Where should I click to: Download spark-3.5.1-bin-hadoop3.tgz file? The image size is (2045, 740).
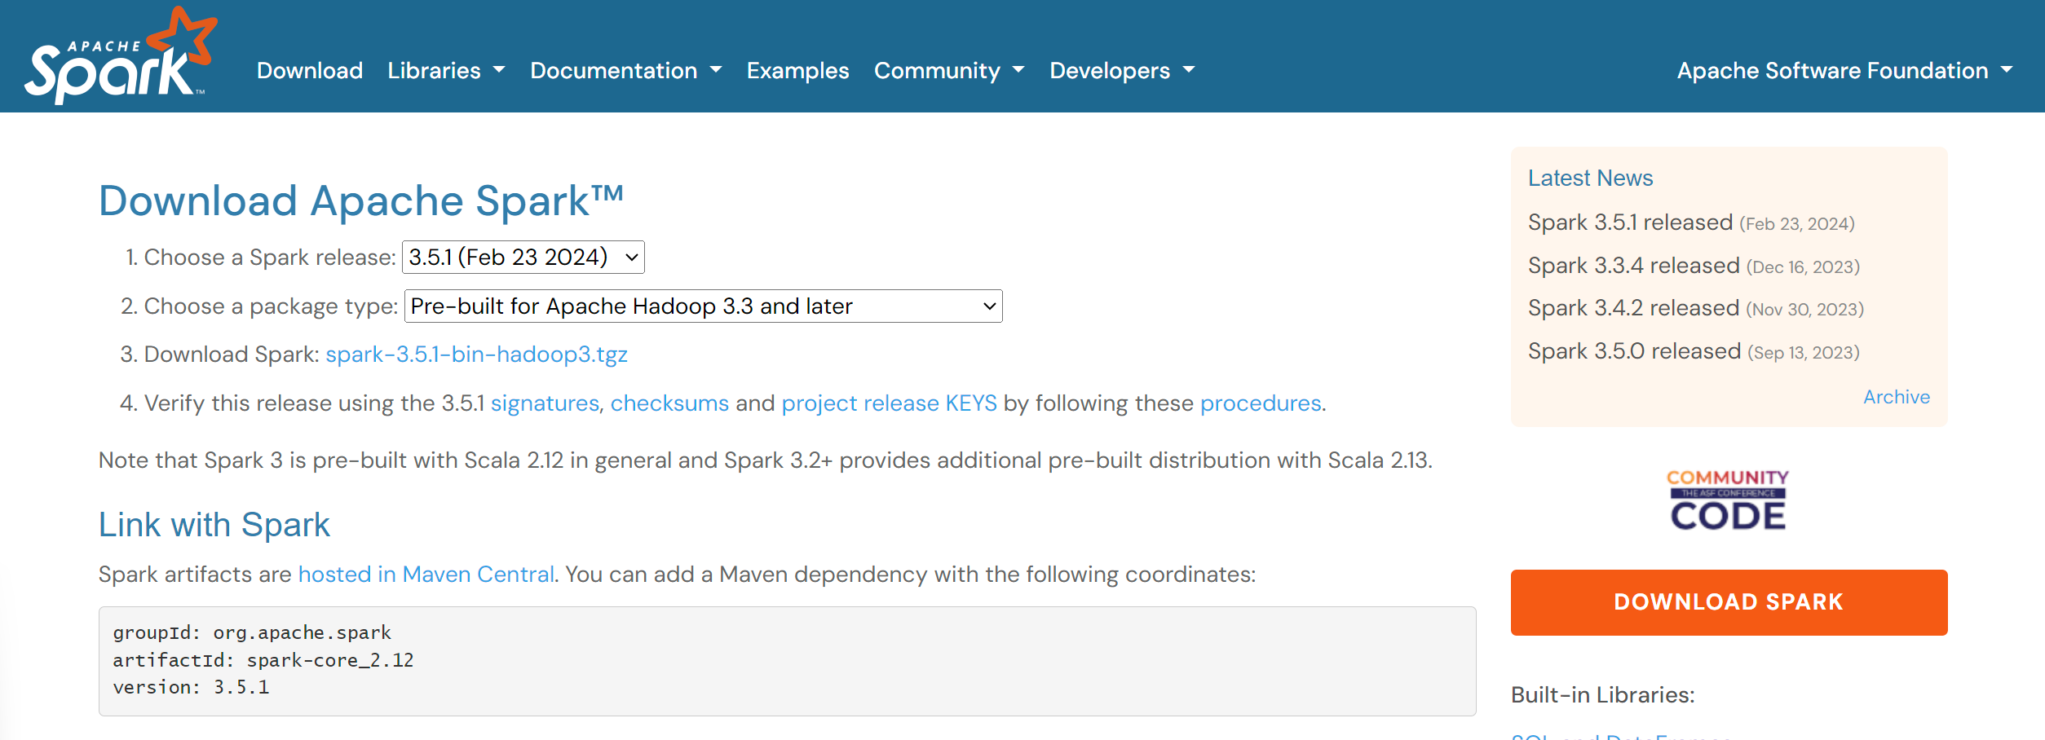point(476,355)
